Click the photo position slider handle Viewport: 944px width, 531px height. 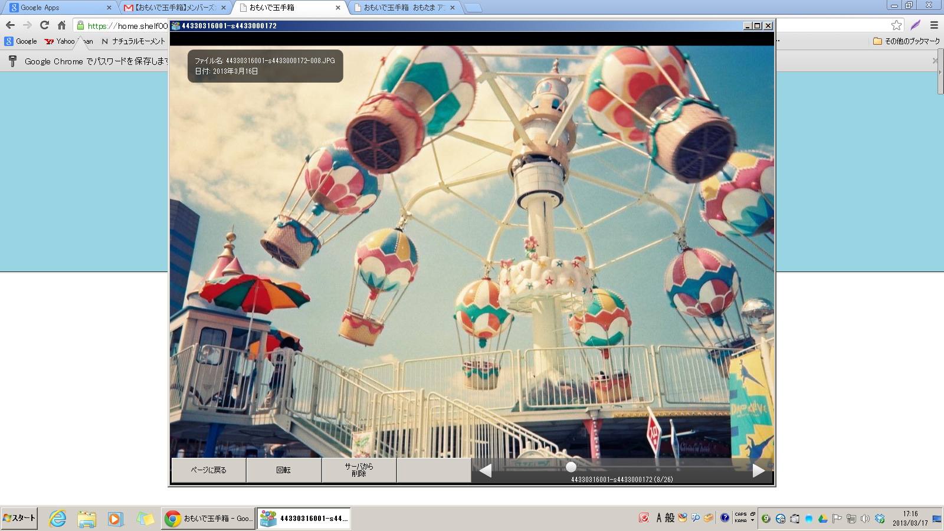coord(571,467)
